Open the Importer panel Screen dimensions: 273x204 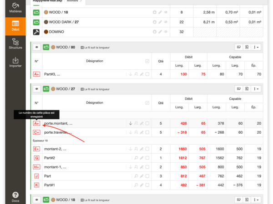click(x=15, y=62)
